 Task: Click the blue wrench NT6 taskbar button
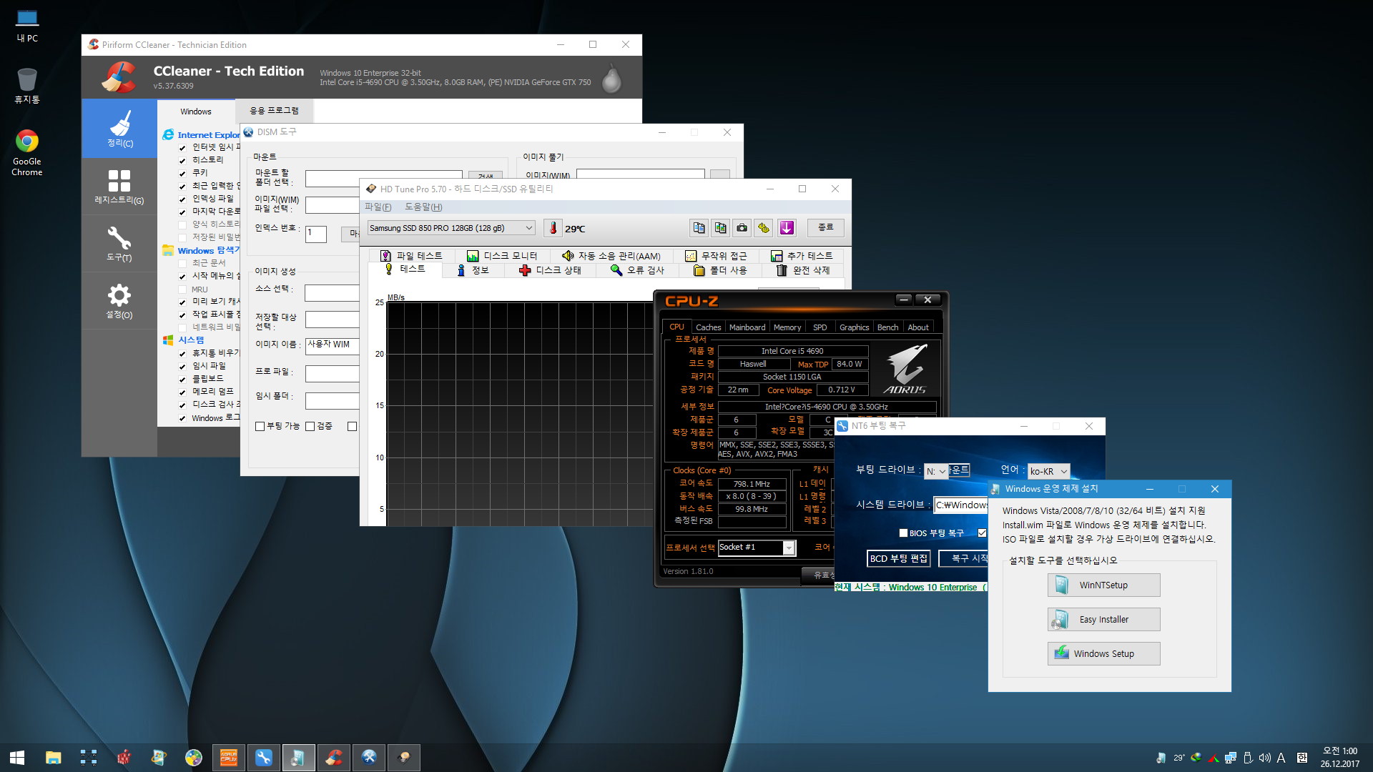coord(264,758)
